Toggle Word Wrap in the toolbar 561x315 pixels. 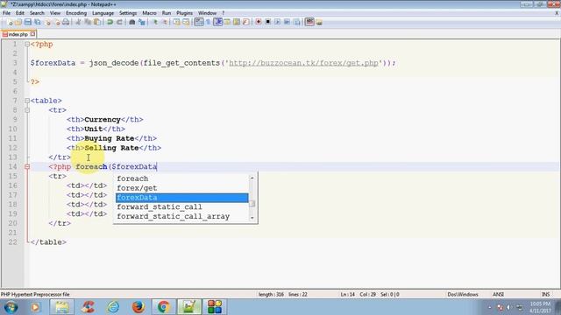point(199,22)
